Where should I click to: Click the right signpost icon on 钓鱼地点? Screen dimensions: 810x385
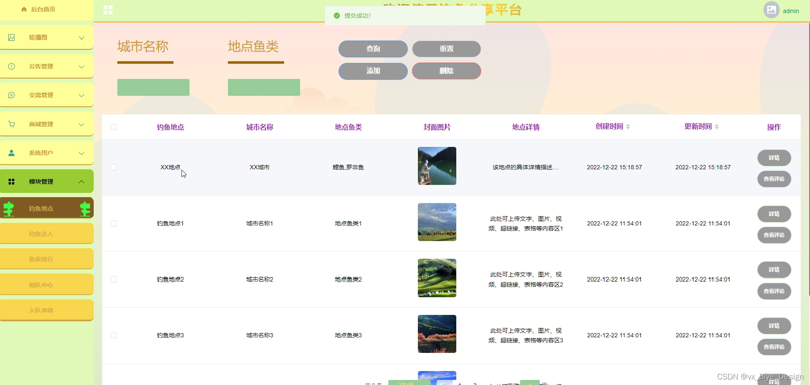tap(85, 209)
